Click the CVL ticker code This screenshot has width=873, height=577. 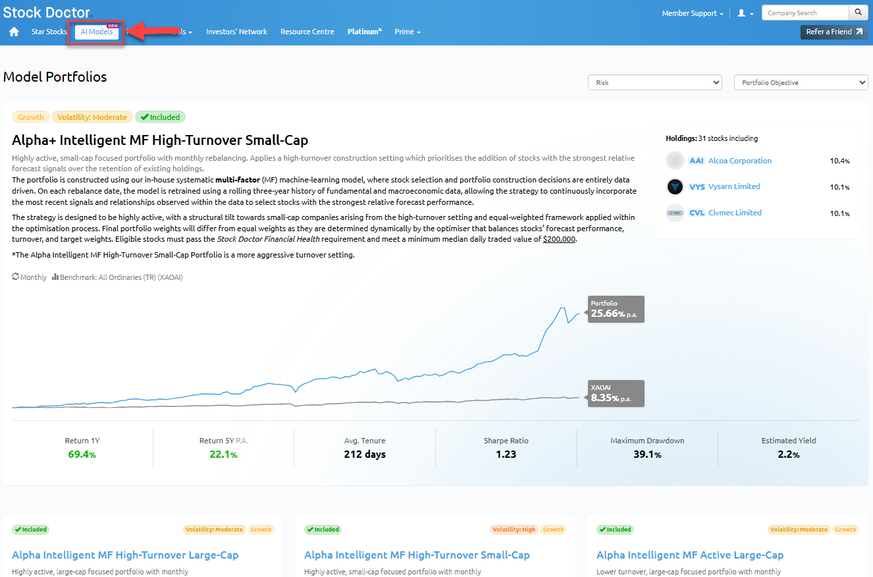coord(697,213)
